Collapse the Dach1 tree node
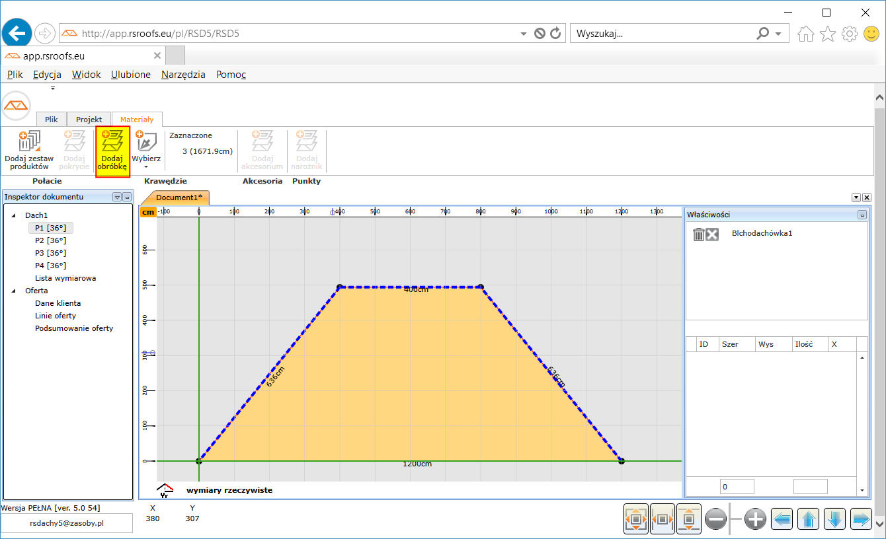886x539 pixels. (14, 215)
